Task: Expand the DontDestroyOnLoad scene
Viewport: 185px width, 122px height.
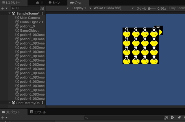Action: point(10,103)
